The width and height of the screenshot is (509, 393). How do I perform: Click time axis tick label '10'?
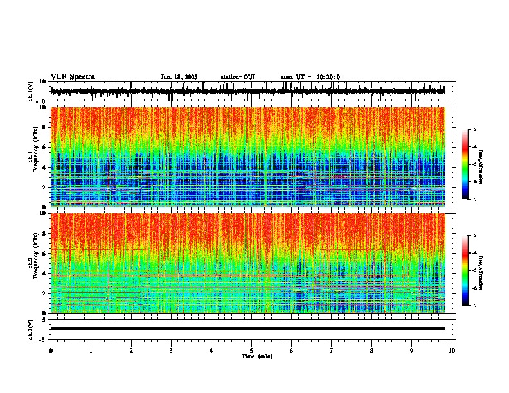click(452, 351)
